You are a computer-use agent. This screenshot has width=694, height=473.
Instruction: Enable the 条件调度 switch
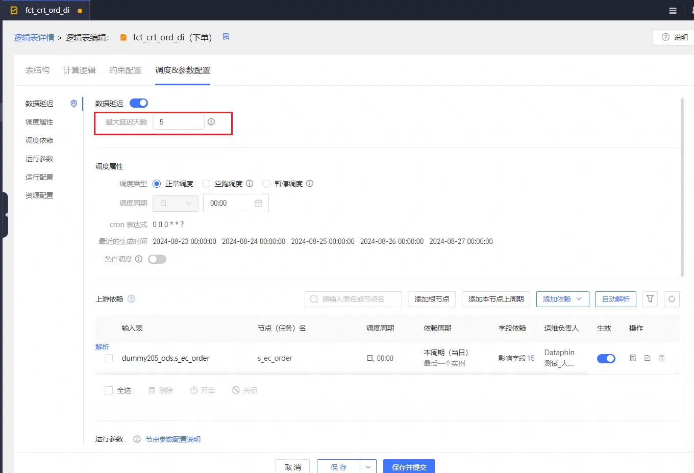[157, 259]
